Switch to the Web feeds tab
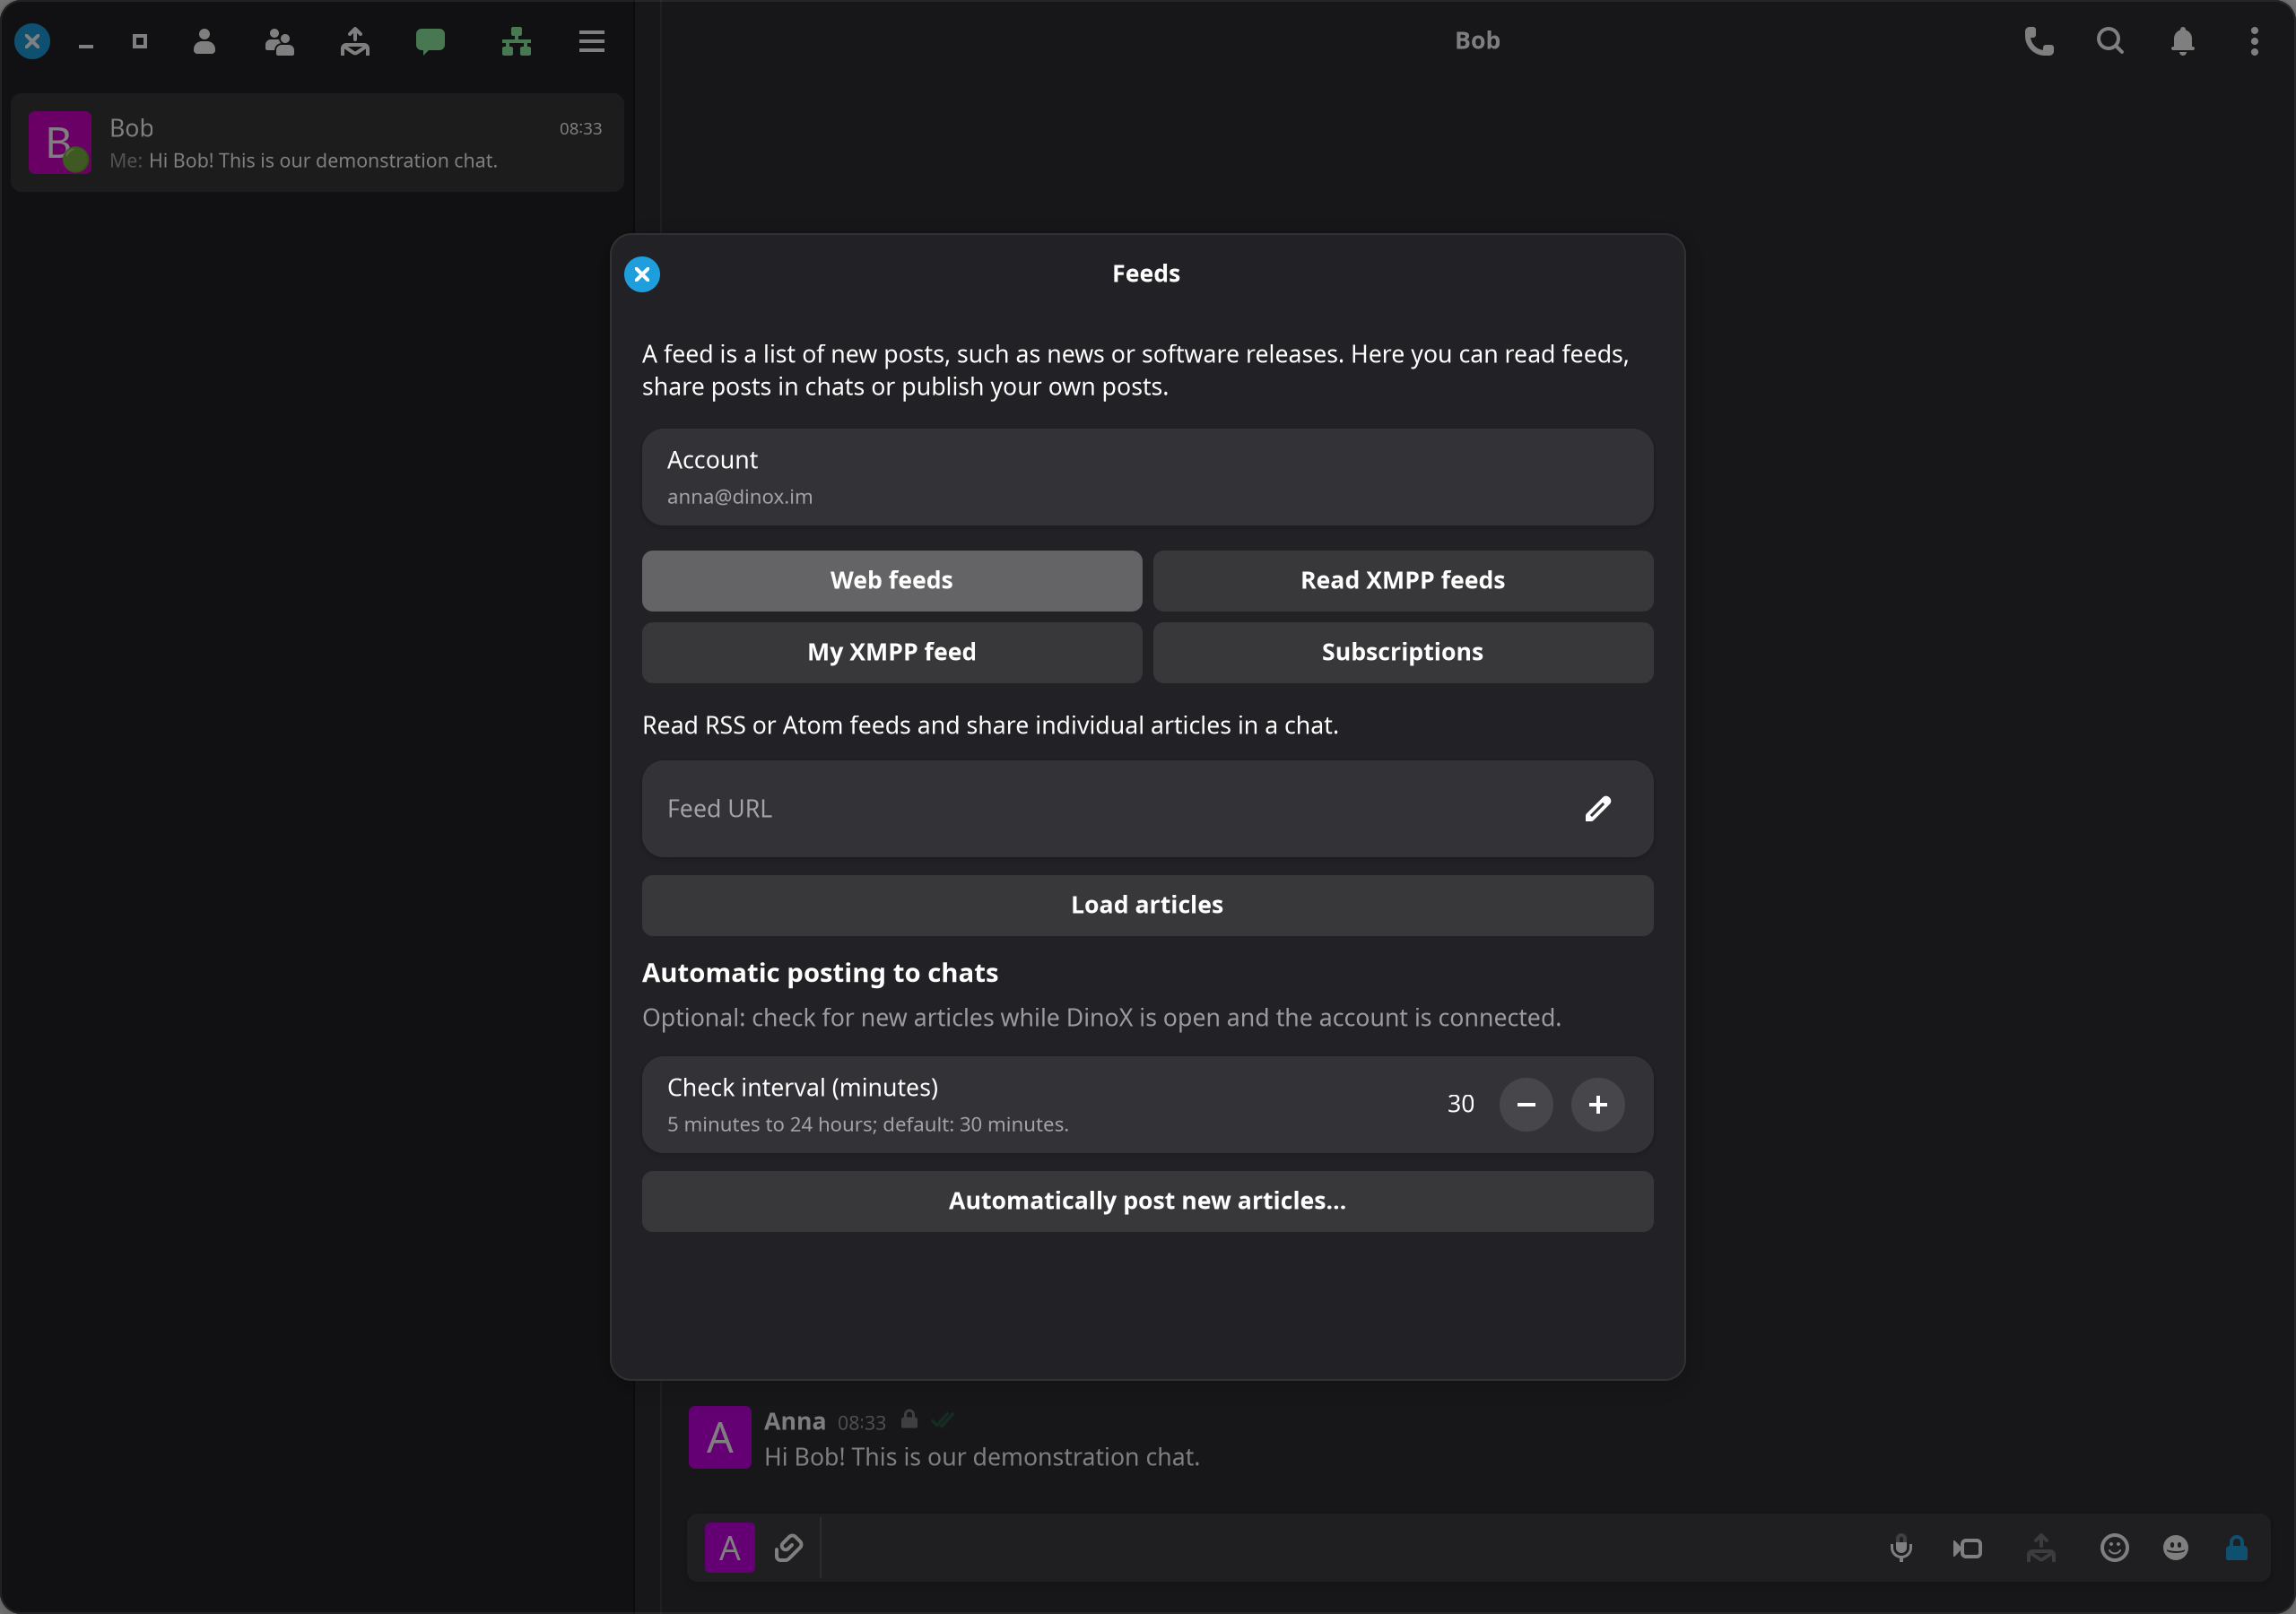The image size is (2296, 1614). tap(892, 580)
